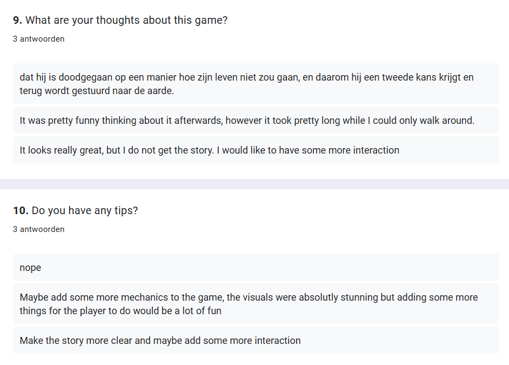Click the question 10 heading "Do you have any tips?"

click(x=85, y=211)
